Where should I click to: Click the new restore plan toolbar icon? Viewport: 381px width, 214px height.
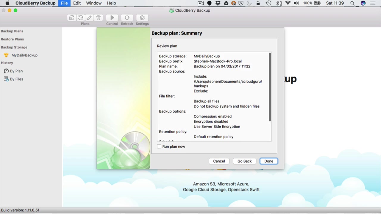80,18
